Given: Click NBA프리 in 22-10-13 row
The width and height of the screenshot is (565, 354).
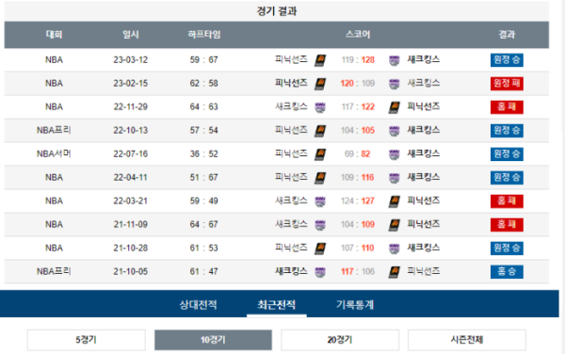Looking at the screenshot, I should click(x=54, y=130).
